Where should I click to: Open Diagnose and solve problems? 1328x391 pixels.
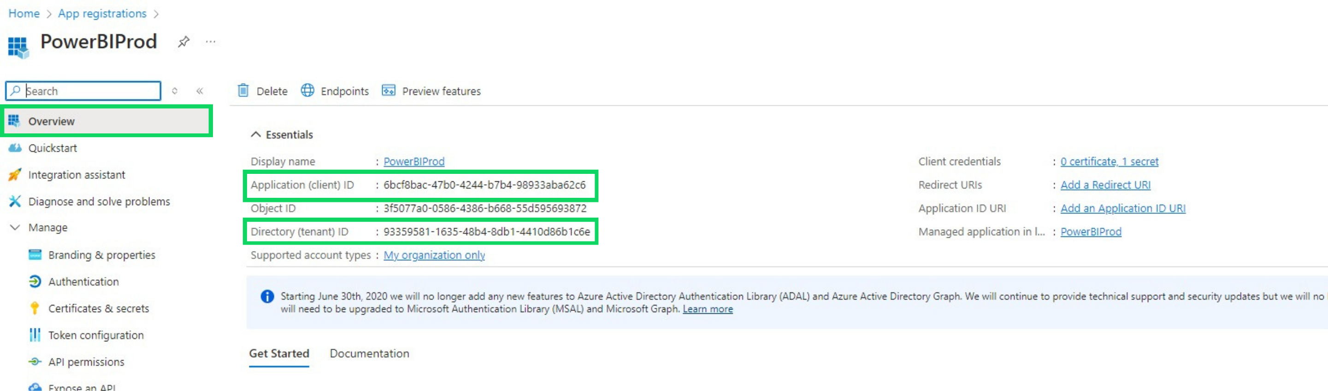99,201
